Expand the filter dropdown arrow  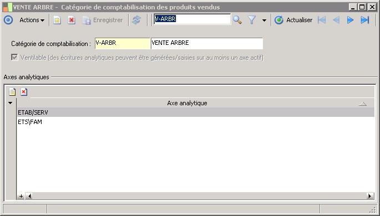tap(264, 20)
